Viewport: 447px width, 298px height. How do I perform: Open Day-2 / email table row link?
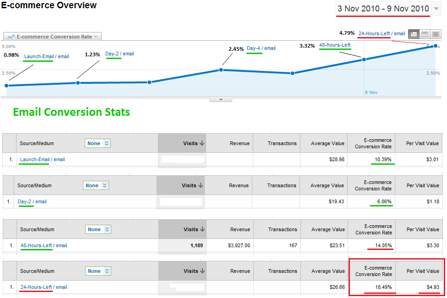32,201
